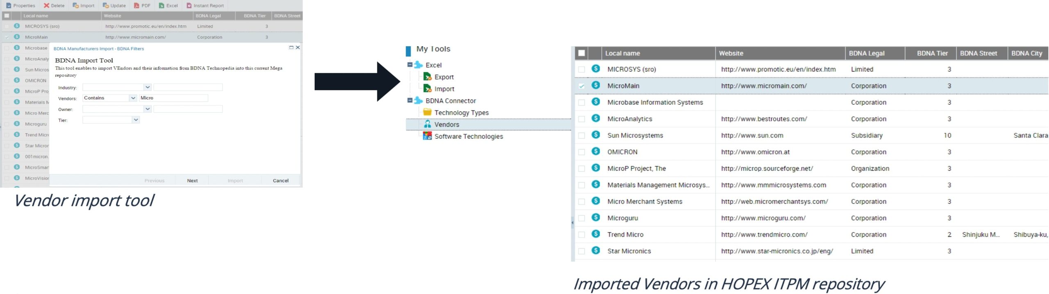Select Technology Types in the tree
This screenshot has width=1049, height=294.
(461, 113)
